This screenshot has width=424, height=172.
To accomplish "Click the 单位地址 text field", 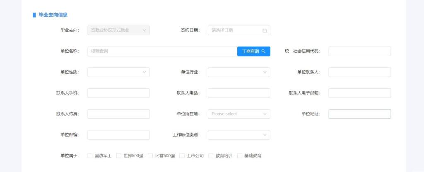I will [x=359, y=114].
